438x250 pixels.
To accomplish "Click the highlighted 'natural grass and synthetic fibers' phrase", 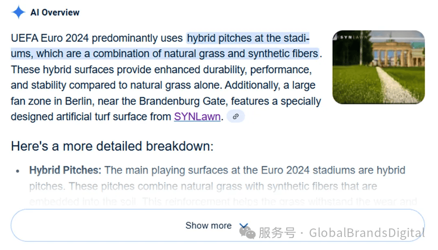I will (x=258, y=54).
